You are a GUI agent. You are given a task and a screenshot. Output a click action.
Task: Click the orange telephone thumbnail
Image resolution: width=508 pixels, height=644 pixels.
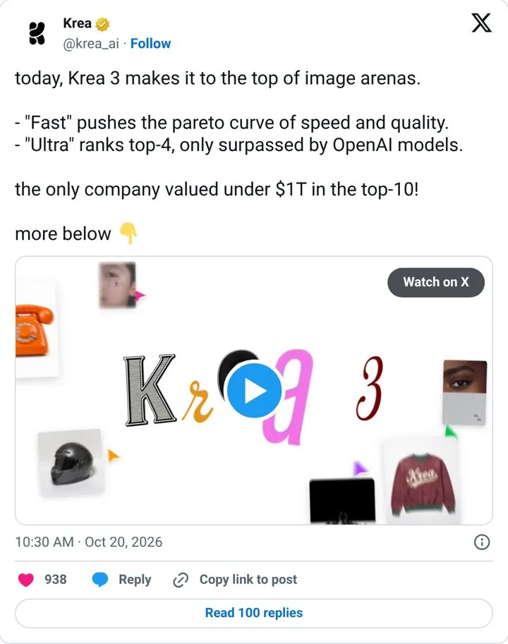[35, 330]
